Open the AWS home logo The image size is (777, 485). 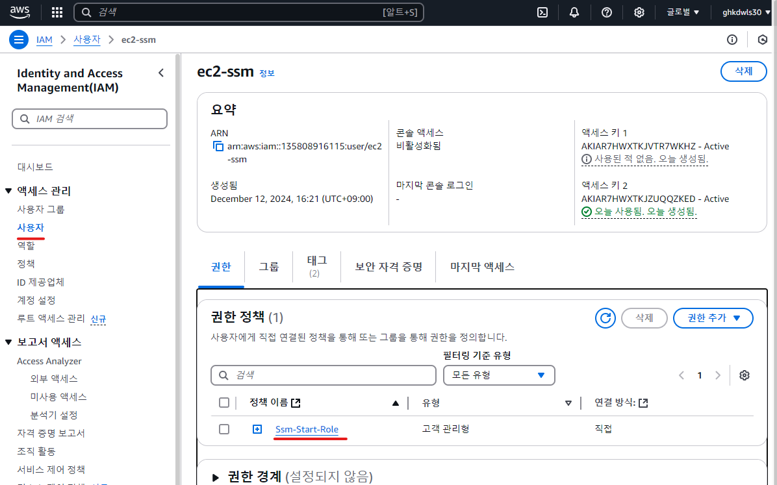pyautogui.click(x=20, y=12)
